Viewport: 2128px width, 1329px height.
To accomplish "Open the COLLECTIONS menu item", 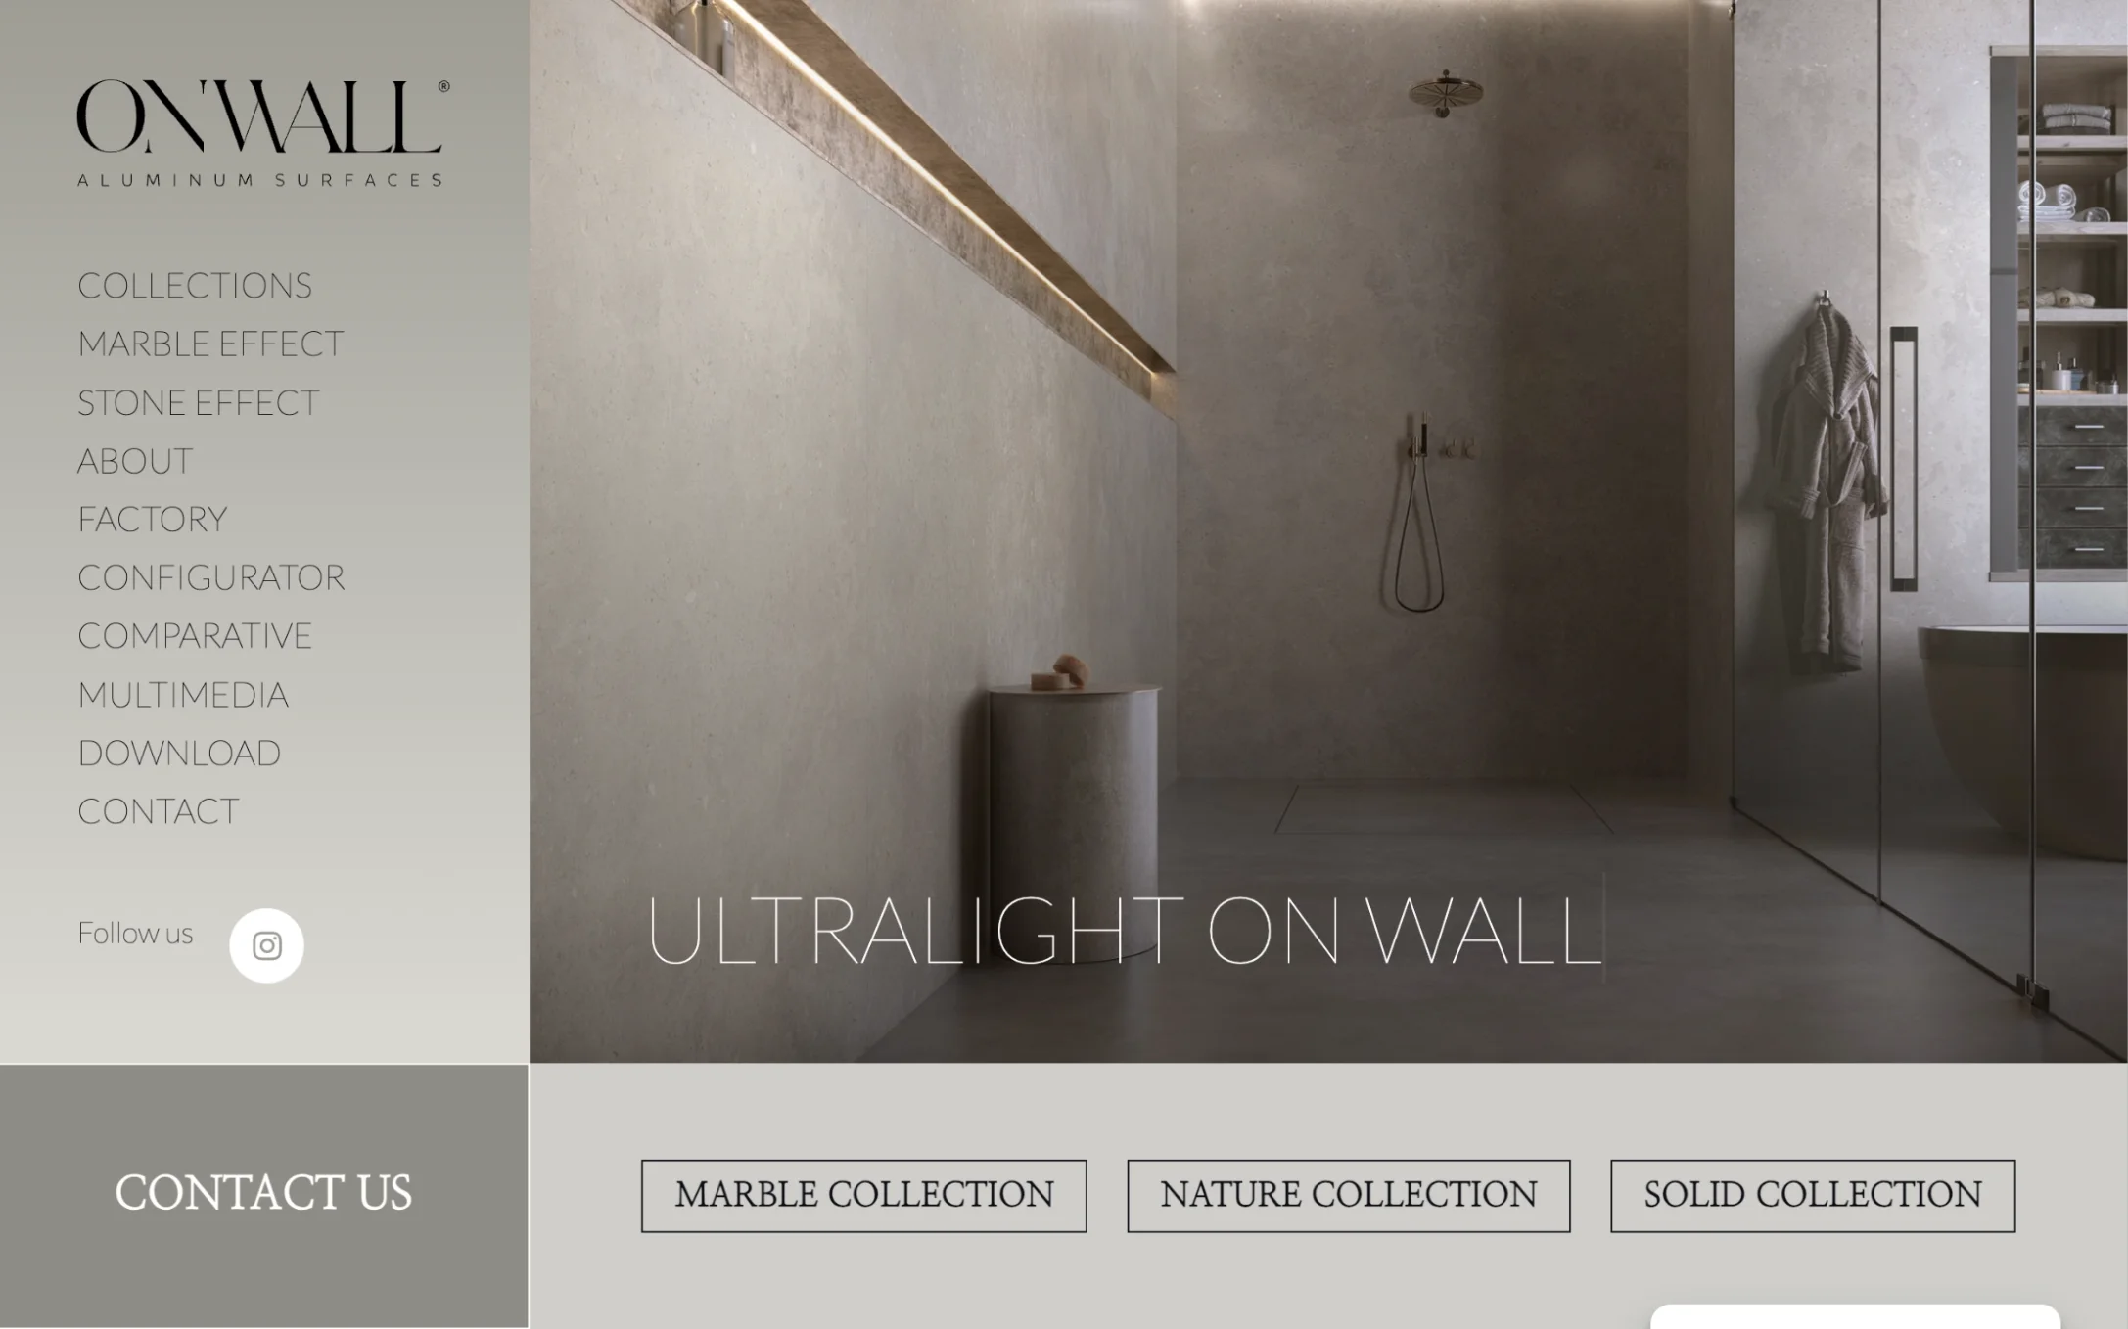I will pyautogui.click(x=195, y=286).
